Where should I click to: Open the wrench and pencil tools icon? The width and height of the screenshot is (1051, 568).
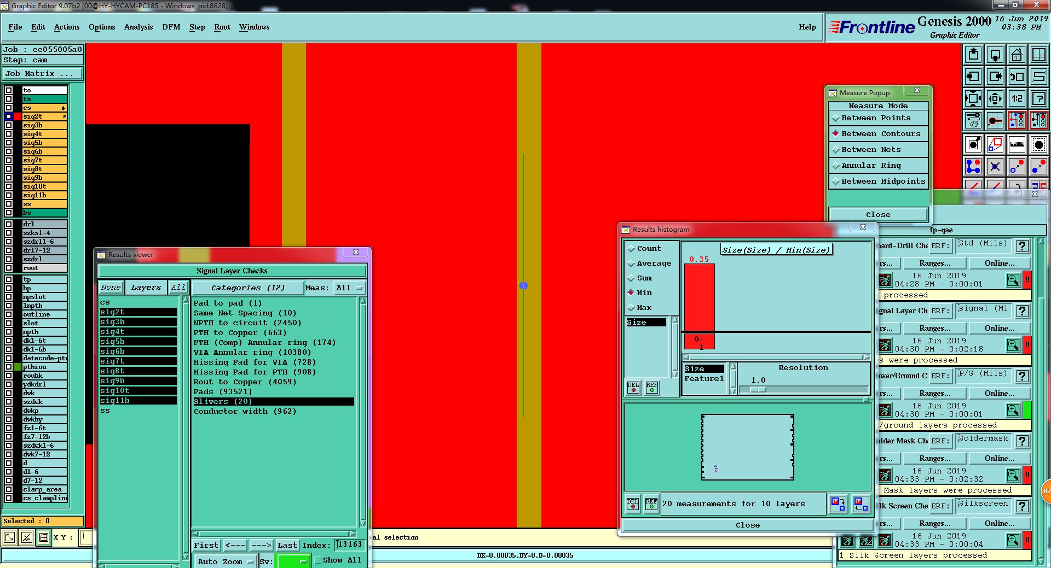tap(973, 120)
